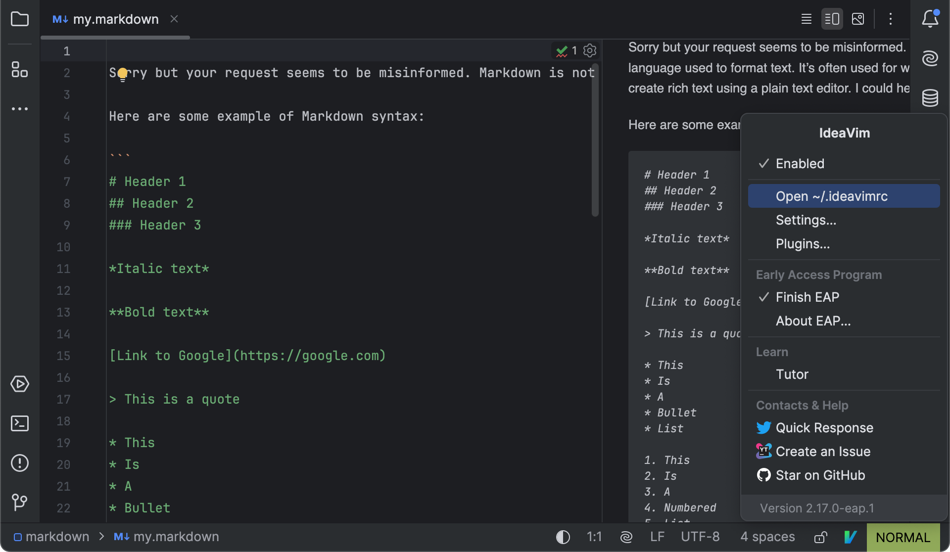The image size is (950, 552).
Task: Toggle the file lock icon in status bar
Action: click(x=820, y=537)
